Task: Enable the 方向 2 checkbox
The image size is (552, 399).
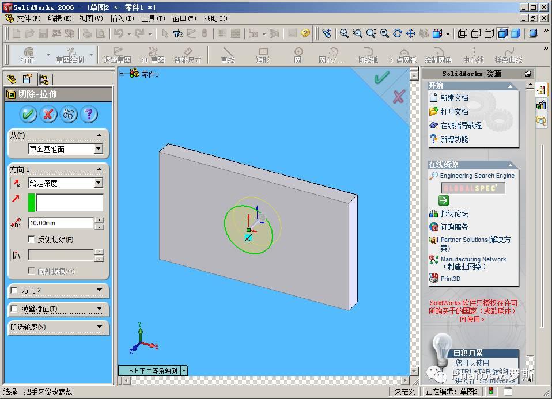Action: (x=14, y=290)
